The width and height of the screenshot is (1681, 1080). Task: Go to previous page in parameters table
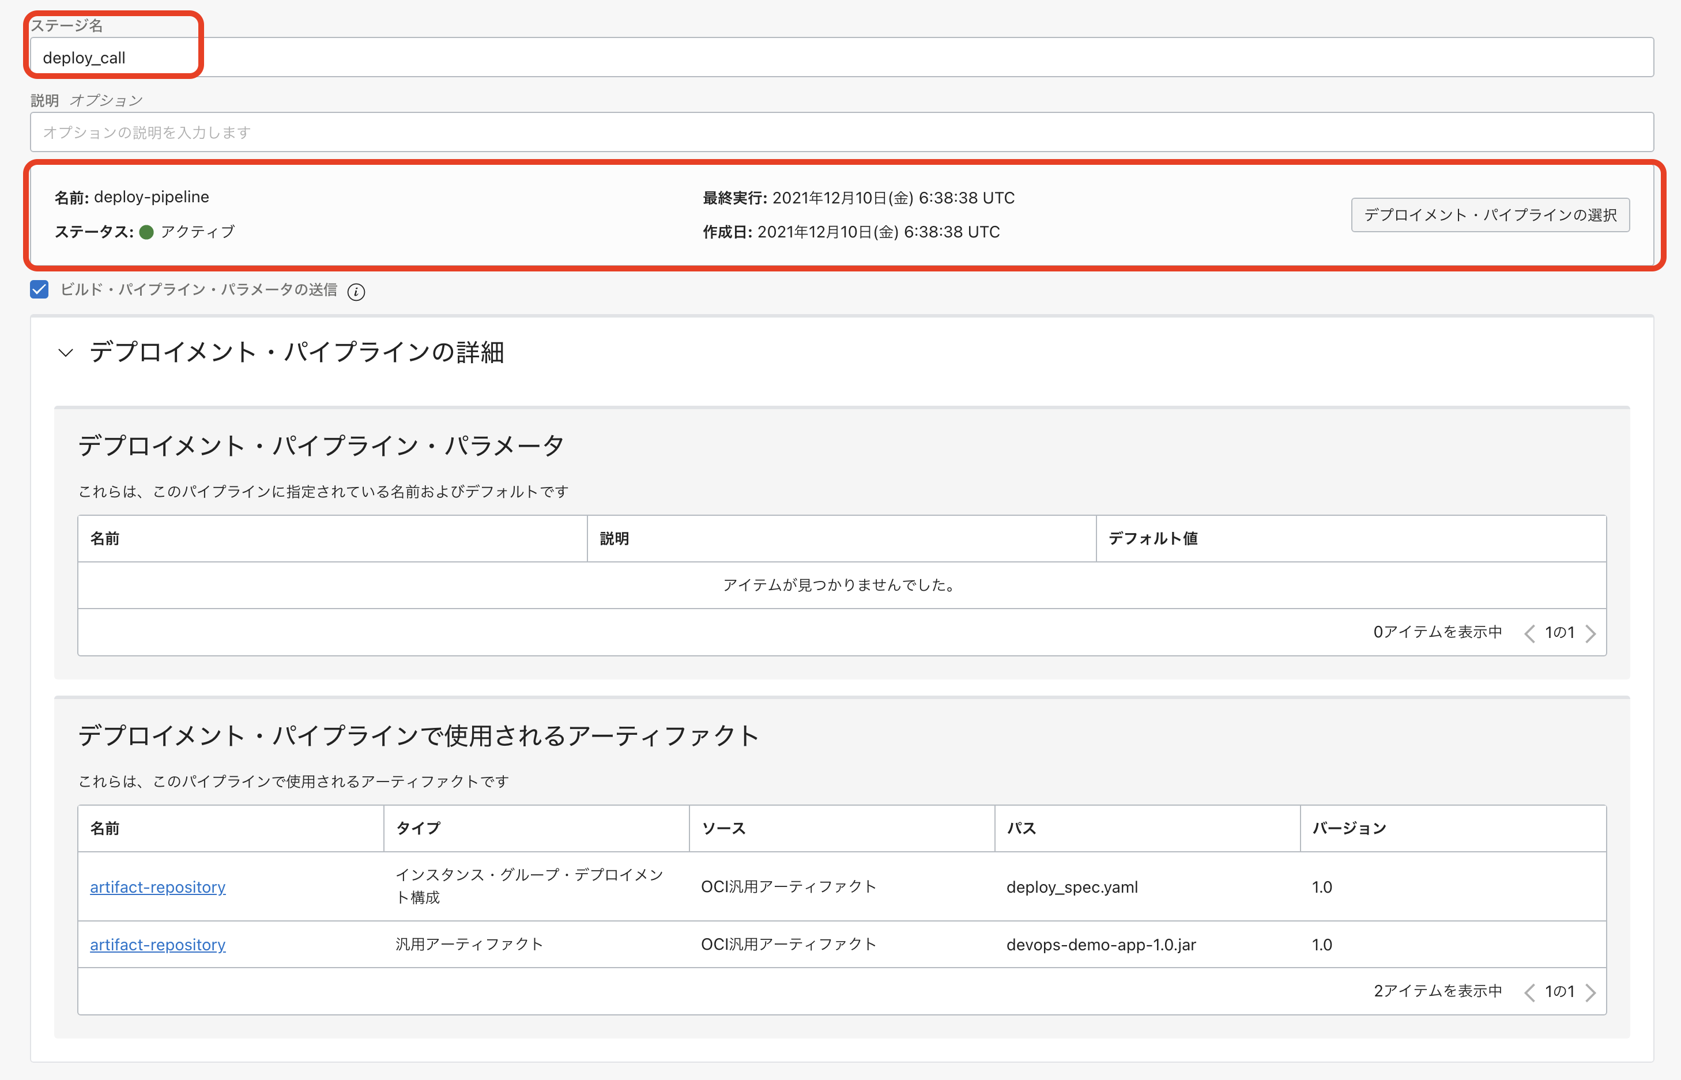coord(1529,633)
